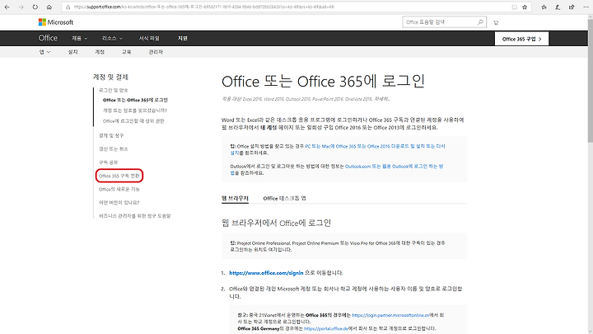Viewport: 593px width, 334px height.
Task: Click the 'Office 또는 Office 365에 로그인' page title
Action: point(324,82)
